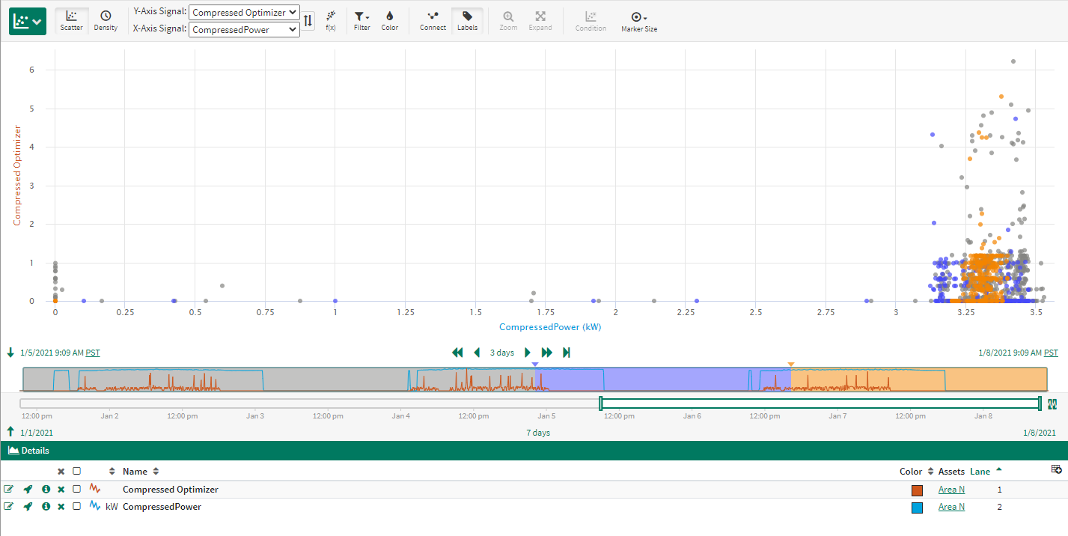
Task: Expand the Filter dropdown menu
Action: click(361, 21)
